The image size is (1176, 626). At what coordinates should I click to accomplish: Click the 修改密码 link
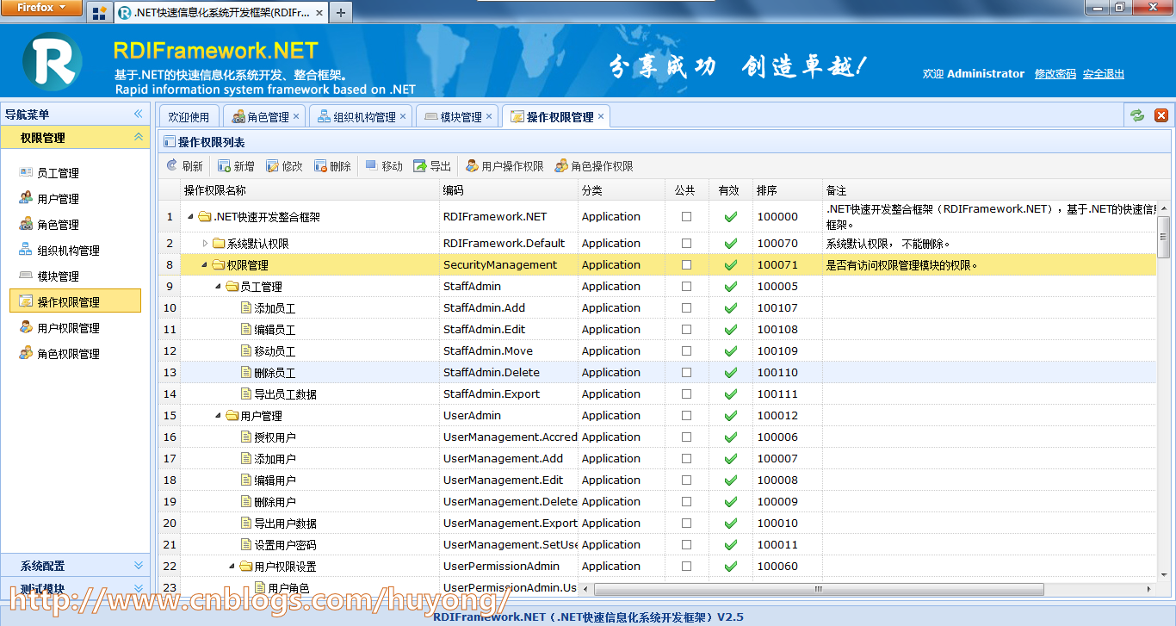pyautogui.click(x=1055, y=74)
